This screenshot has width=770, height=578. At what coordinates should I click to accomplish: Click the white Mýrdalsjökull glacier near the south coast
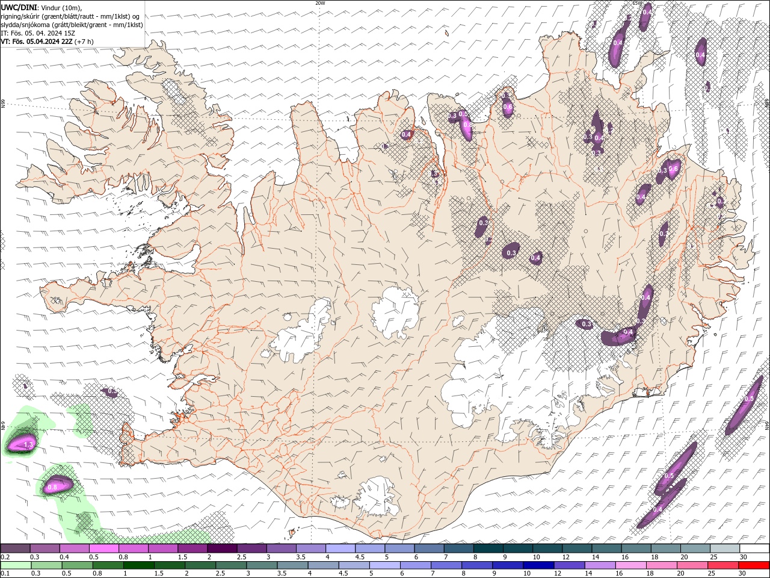pos(378,497)
